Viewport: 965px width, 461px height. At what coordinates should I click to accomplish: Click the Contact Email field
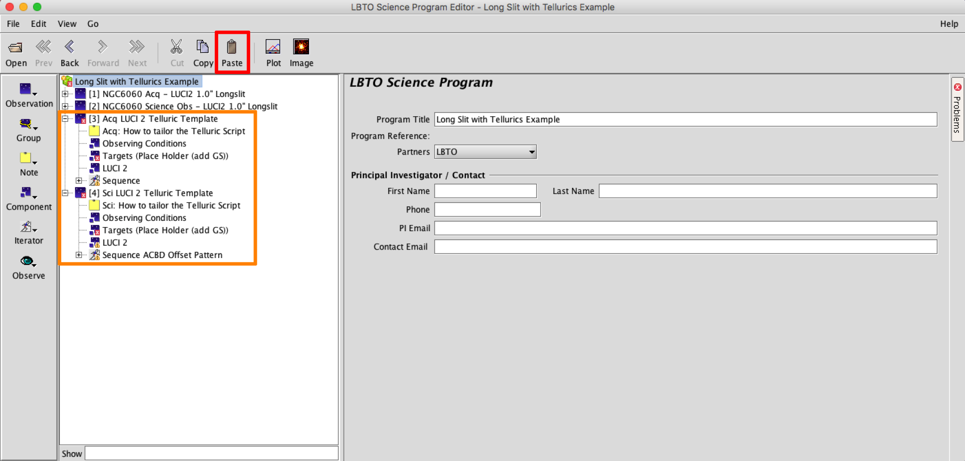[686, 247]
